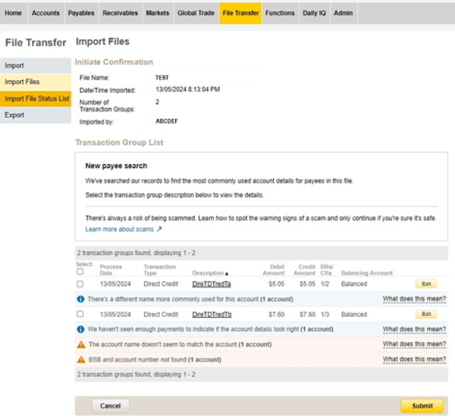
Task: Click Edit for the DireTDTredTa row
Action: click(425, 284)
